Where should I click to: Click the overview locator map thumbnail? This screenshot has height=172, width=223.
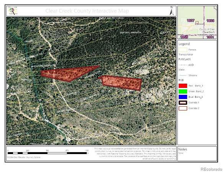pos(197,22)
